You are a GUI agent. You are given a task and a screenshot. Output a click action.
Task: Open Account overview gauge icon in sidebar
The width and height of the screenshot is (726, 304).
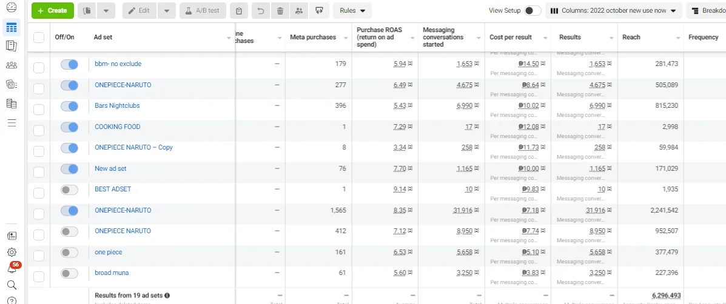point(12,7)
